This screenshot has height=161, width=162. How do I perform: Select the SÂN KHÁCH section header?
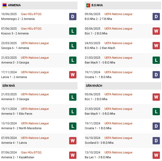pyautogui.click(x=94, y=86)
